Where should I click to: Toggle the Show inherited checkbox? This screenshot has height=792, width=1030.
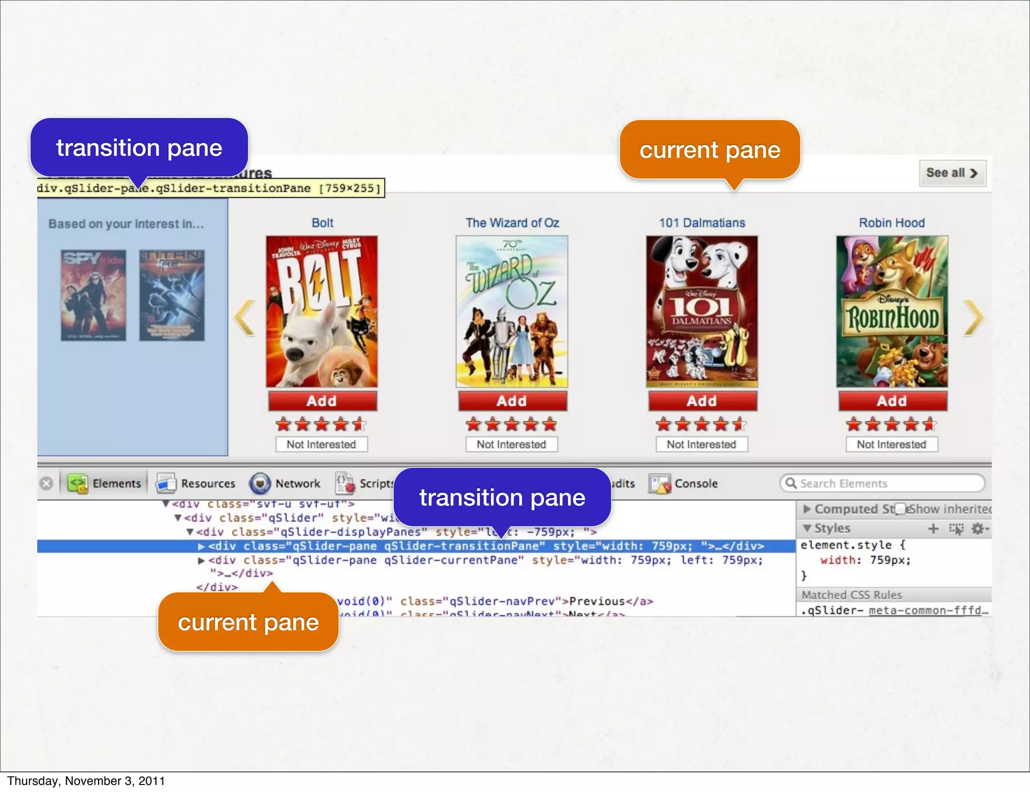coord(901,509)
